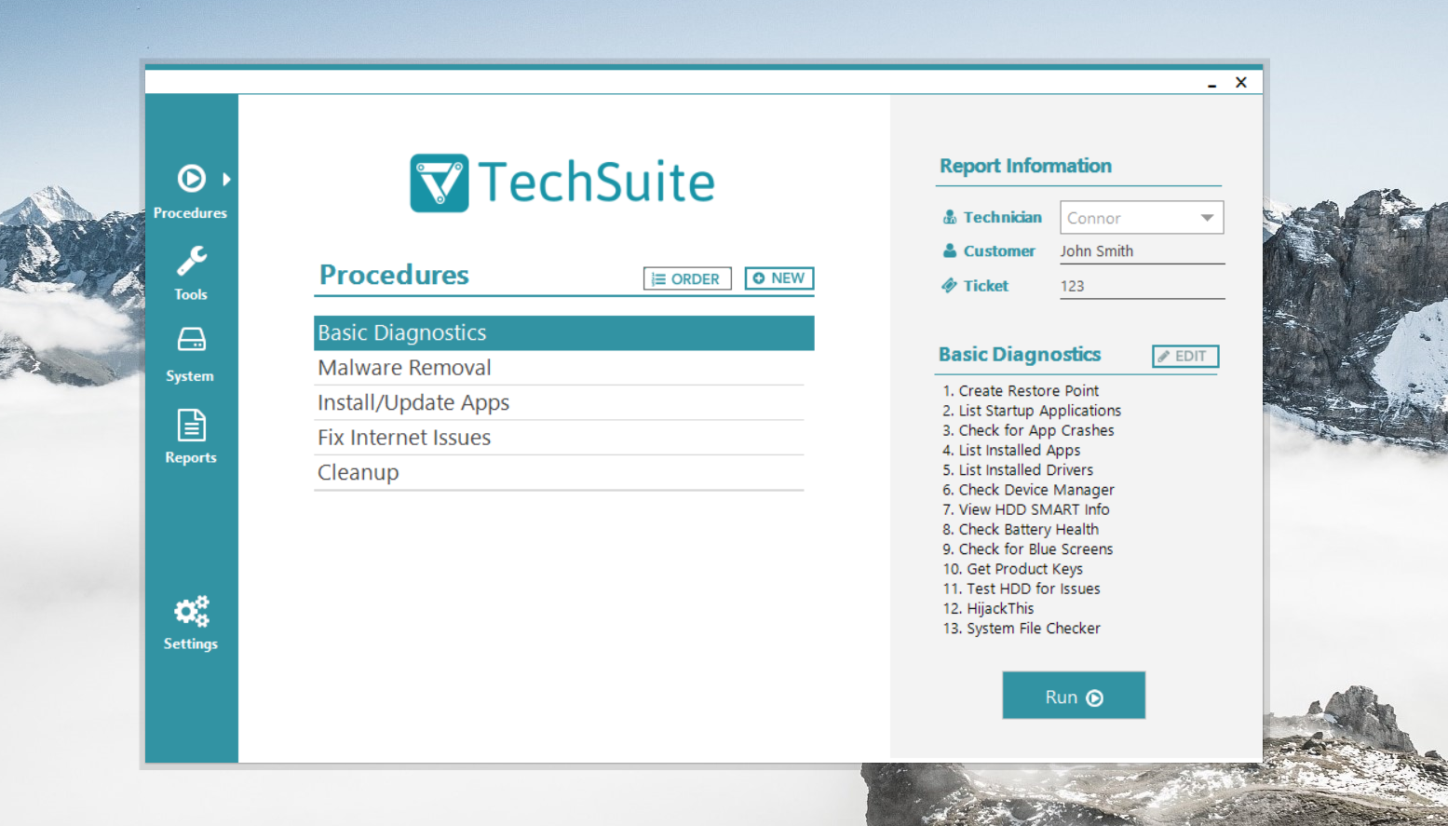Click the Technician icon

click(950, 217)
